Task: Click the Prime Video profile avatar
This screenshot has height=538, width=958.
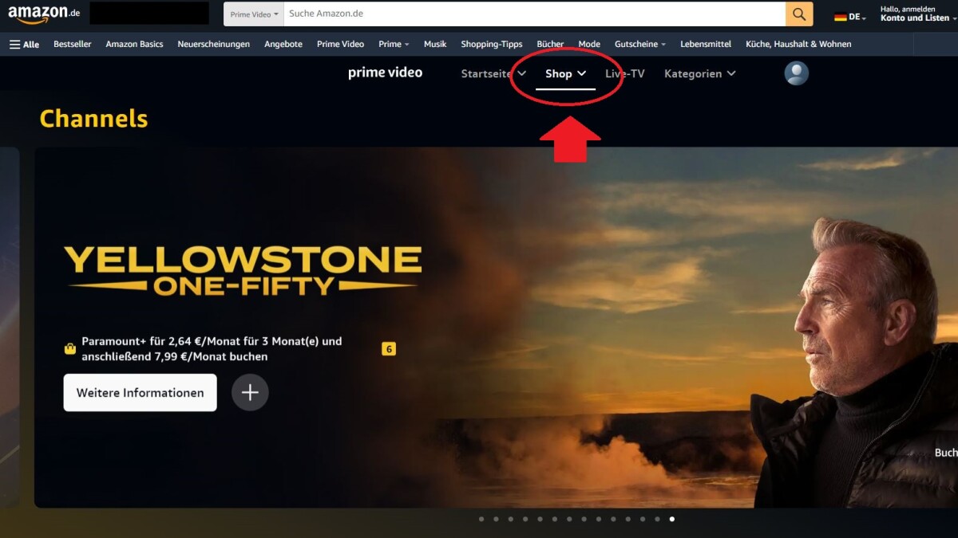Action: click(x=796, y=73)
